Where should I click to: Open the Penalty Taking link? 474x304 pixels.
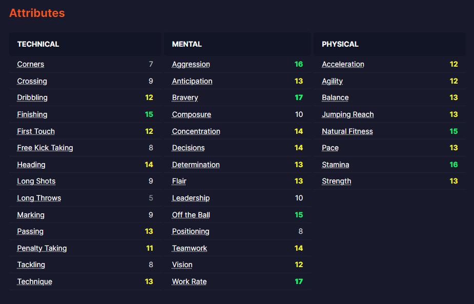(42, 248)
